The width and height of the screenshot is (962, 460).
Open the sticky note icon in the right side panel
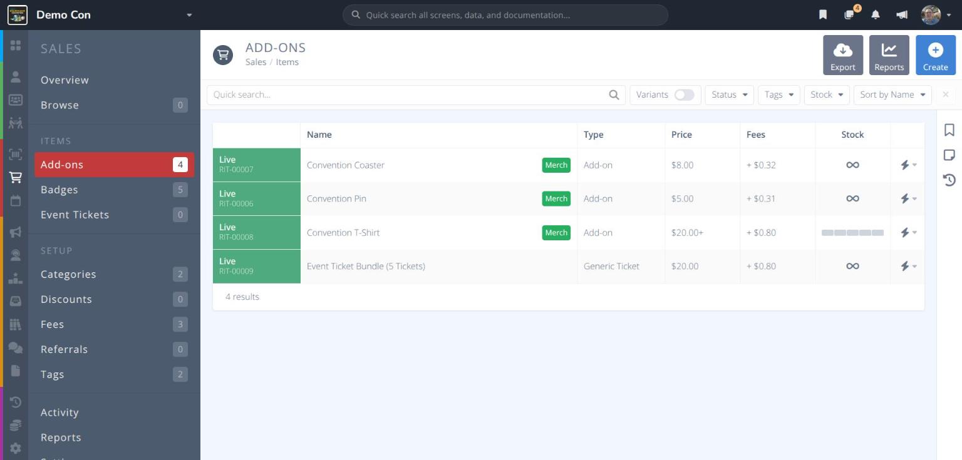click(x=949, y=155)
